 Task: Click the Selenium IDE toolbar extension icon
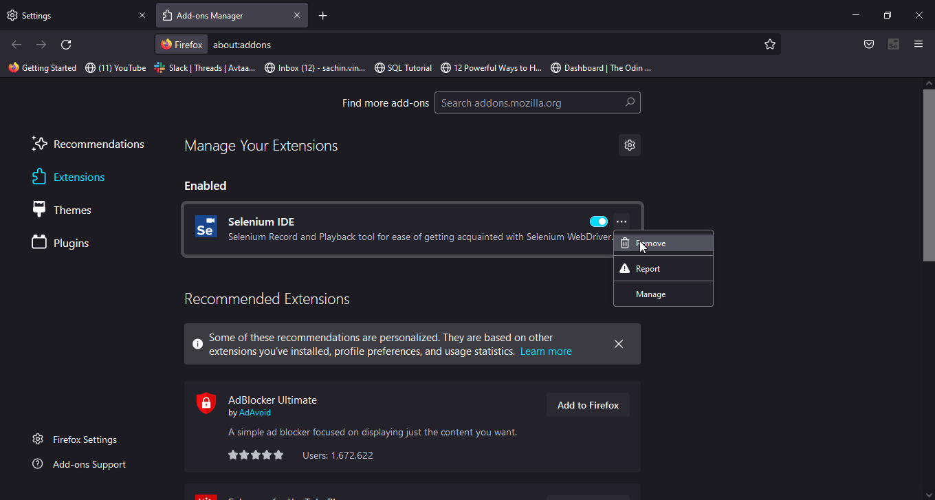click(x=894, y=45)
